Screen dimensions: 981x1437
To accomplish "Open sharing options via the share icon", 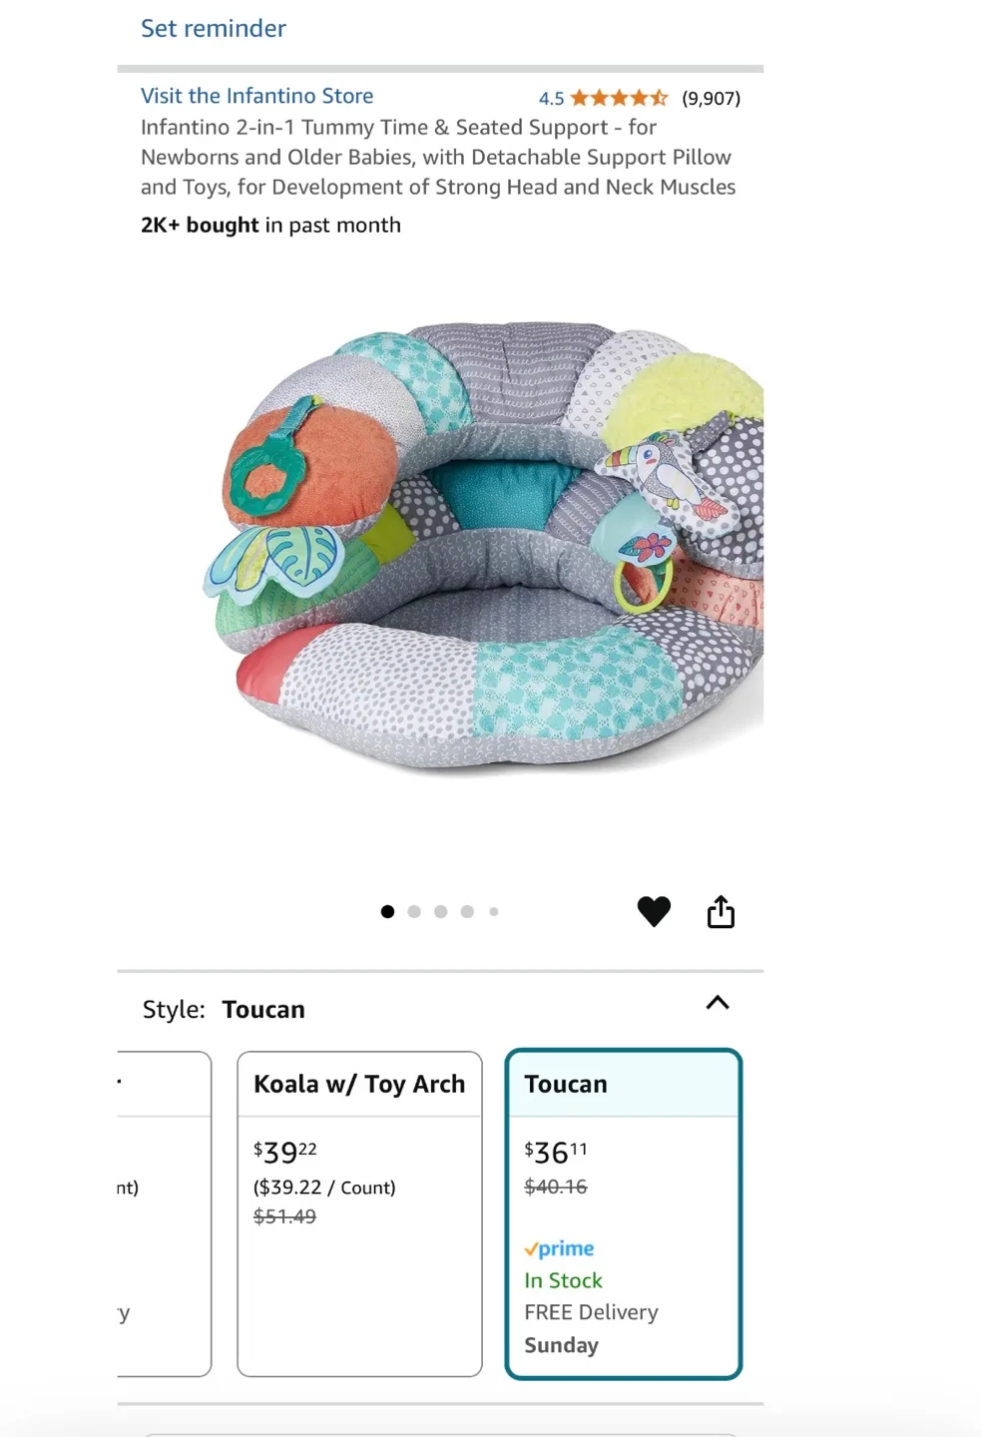I will 721,910.
